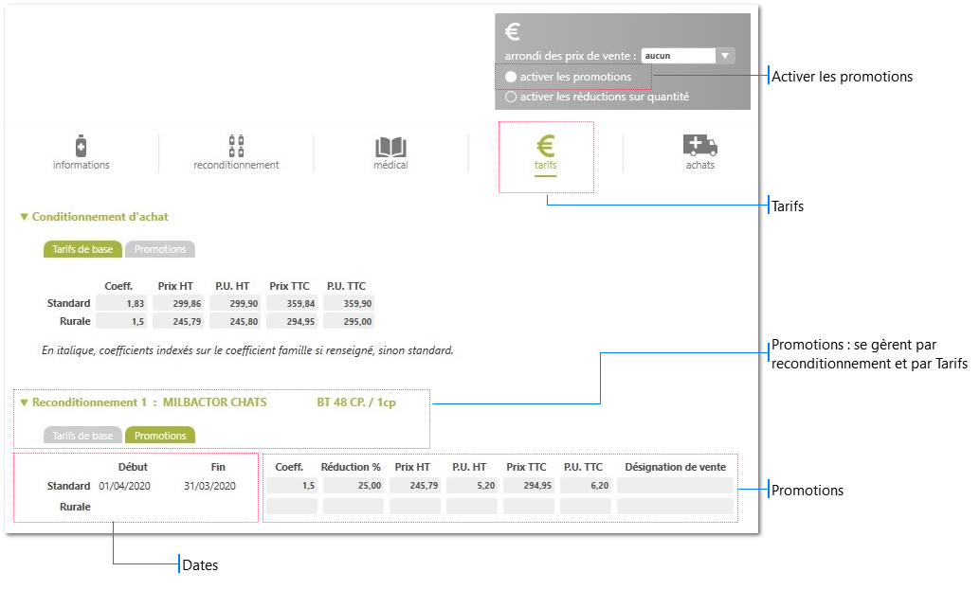Image resolution: width=980 pixels, height=590 pixels.
Task: Open the 'arrondi des prix de vente' dropdown arrow
Action: 725,56
